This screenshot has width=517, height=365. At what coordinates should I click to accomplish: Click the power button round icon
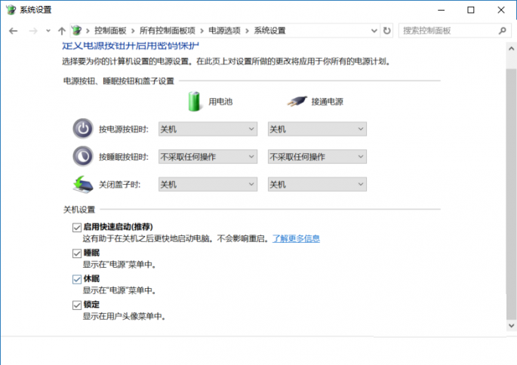83,128
